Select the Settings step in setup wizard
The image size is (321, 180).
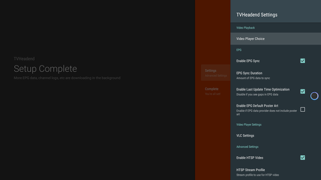pyautogui.click(x=216, y=73)
